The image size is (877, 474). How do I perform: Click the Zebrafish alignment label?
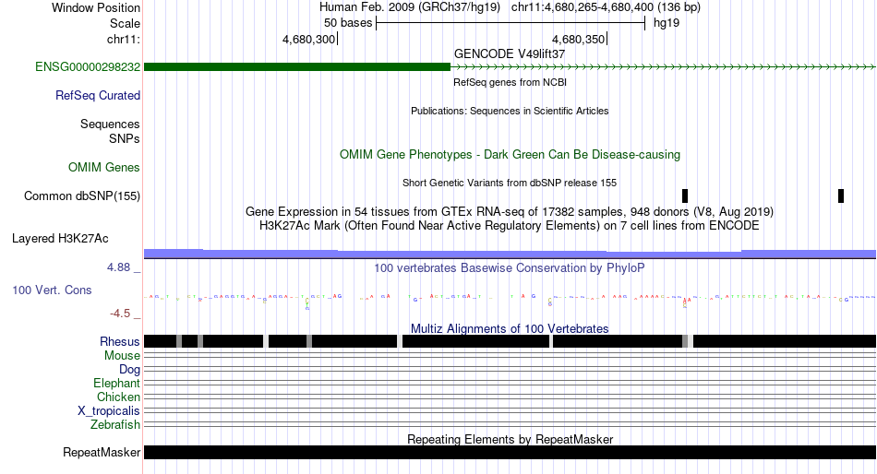[115, 425]
